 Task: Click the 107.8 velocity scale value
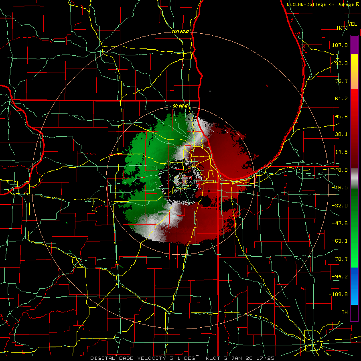click(x=340, y=45)
